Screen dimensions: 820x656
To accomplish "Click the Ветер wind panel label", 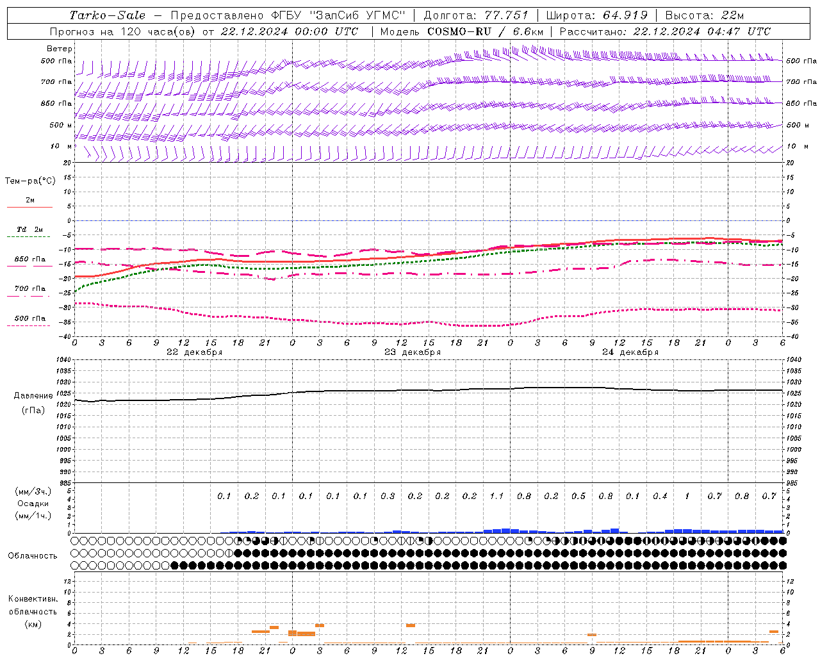I will click(60, 49).
